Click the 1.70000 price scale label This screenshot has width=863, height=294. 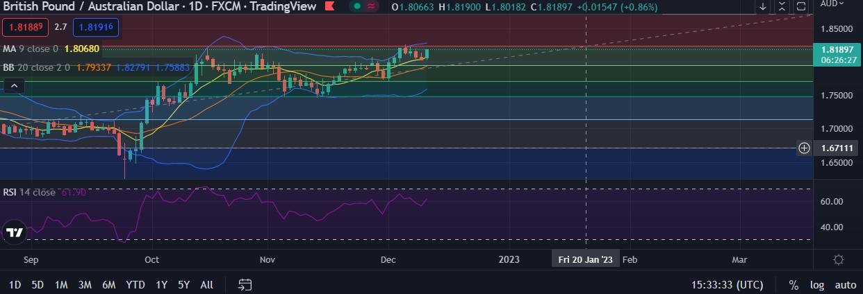point(837,129)
